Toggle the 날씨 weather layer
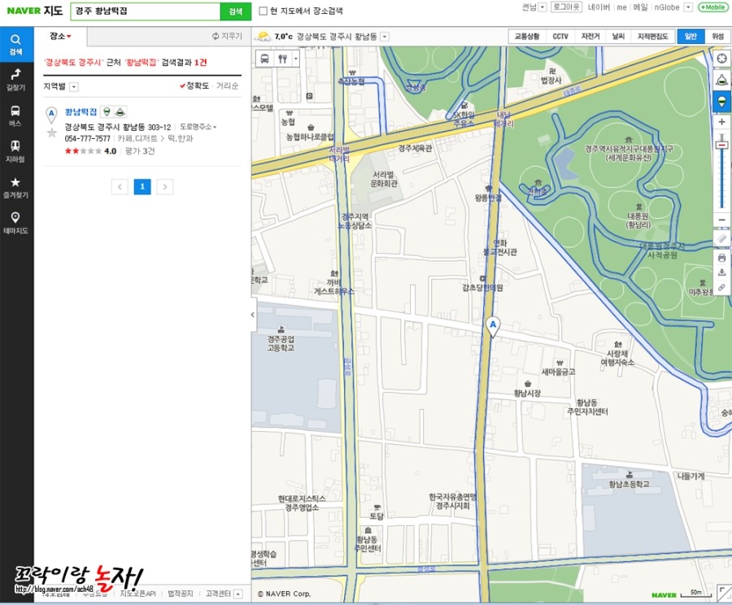This screenshot has height=605, width=732. coord(619,37)
